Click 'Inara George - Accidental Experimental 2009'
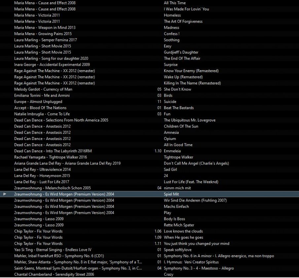 [52, 65]
